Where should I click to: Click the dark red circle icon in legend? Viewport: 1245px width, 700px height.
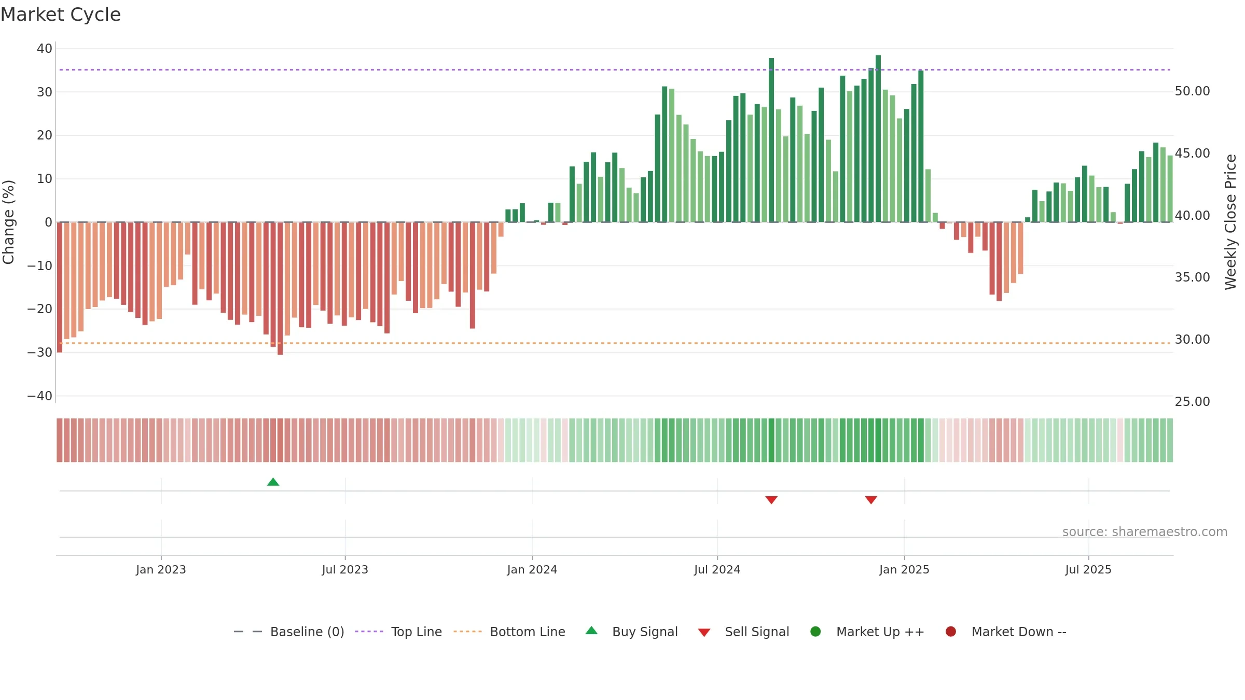pos(951,632)
